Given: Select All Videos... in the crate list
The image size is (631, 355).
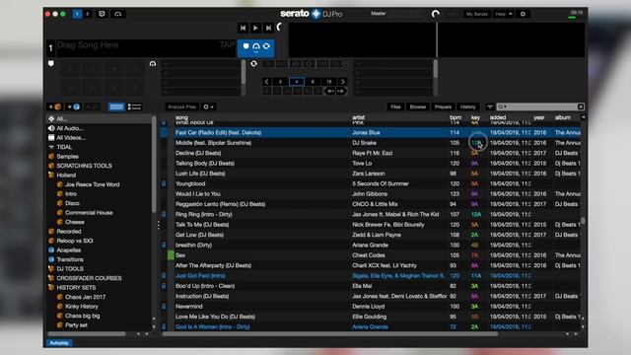Looking at the screenshot, I should [71, 138].
